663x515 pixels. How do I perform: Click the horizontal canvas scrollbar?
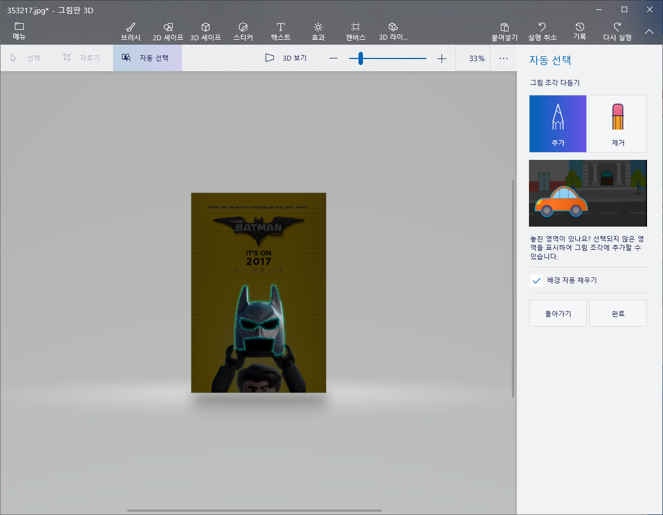coord(254,511)
